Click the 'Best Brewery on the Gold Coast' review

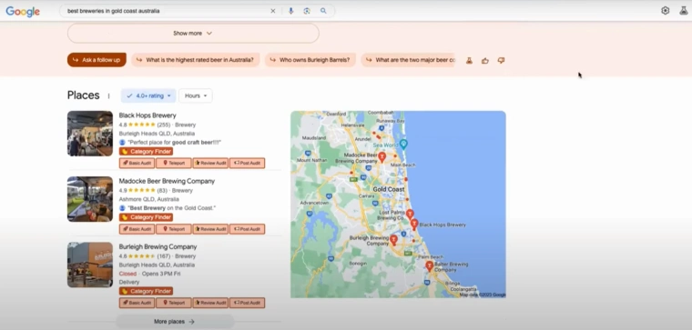coord(171,208)
